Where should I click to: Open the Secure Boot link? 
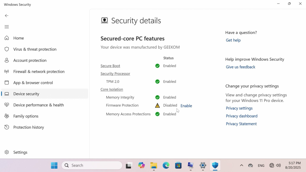click(x=110, y=66)
